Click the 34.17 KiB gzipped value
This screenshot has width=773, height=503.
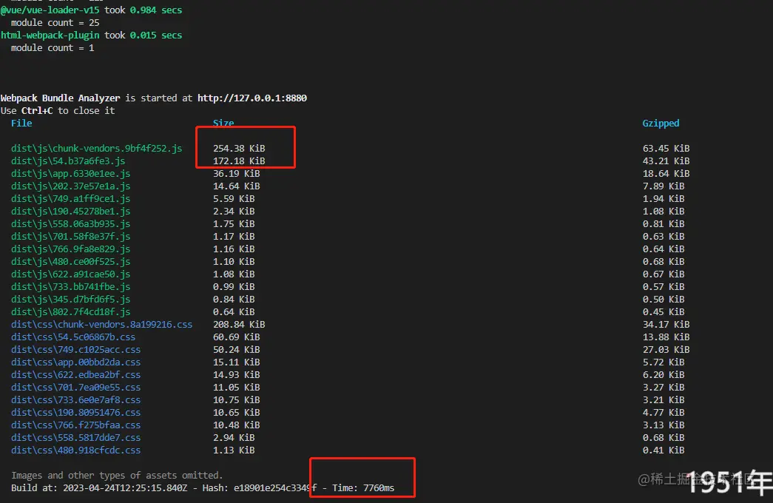(666, 325)
